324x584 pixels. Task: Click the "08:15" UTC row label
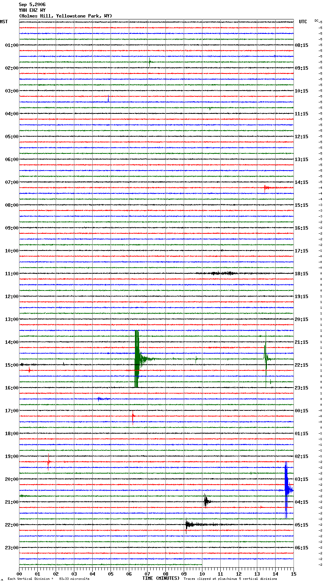pyautogui.click(x=302, y=45)
